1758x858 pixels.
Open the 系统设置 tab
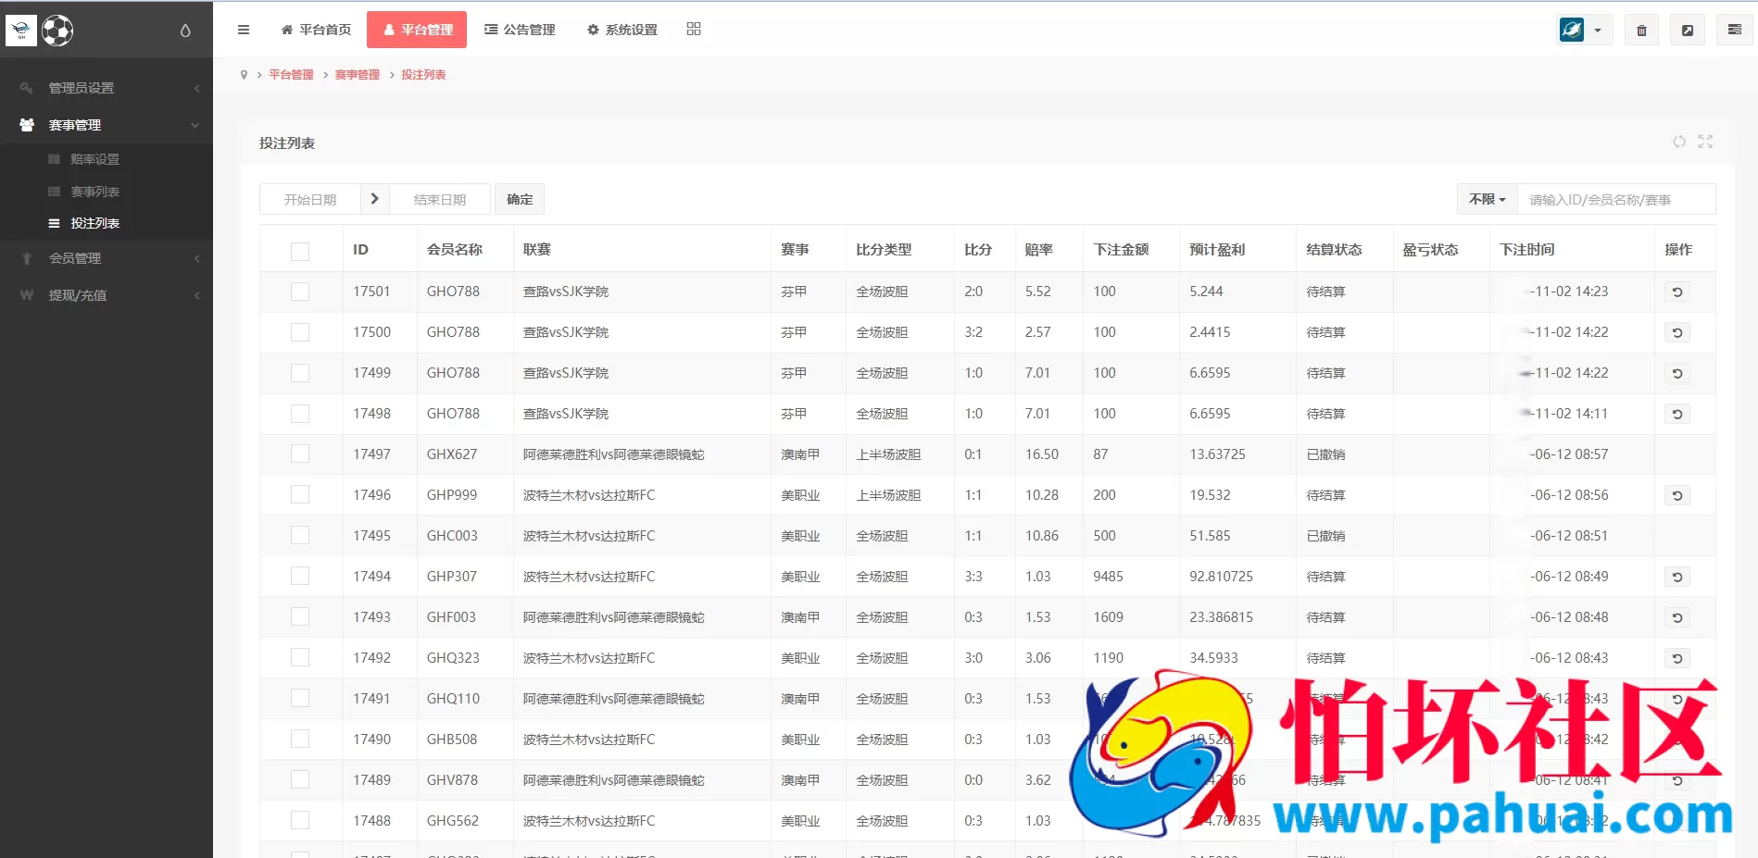[622, 30]
